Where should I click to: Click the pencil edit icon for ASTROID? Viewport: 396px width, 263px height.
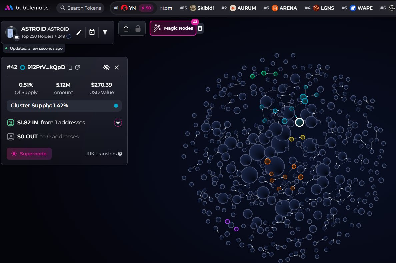pyautogui.click(x=79, y=32)
